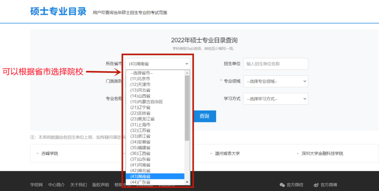
Task: Choose (22)吉林省 from the list
Action: pyautogui.click(x=155, y=113)
